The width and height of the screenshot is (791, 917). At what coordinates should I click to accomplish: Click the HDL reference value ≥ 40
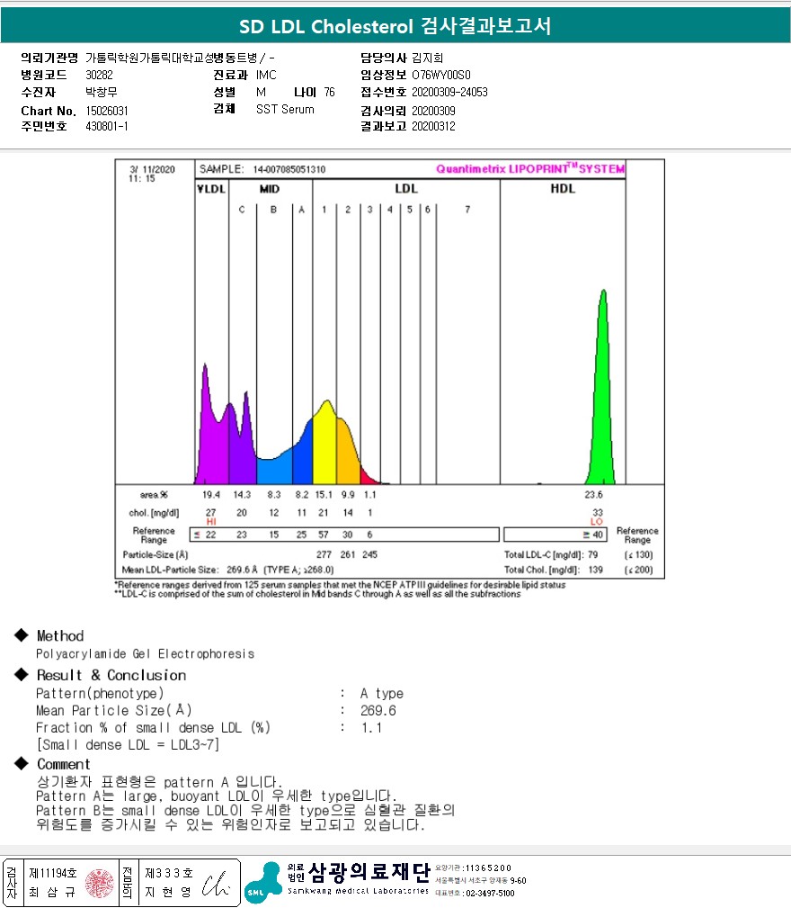point(592,535)
